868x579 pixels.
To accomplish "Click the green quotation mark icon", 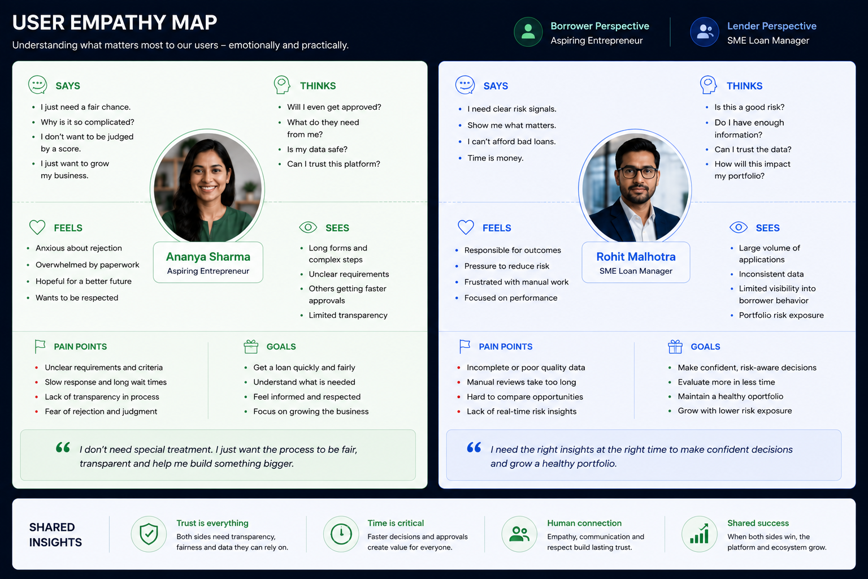I will pos(63,447).
